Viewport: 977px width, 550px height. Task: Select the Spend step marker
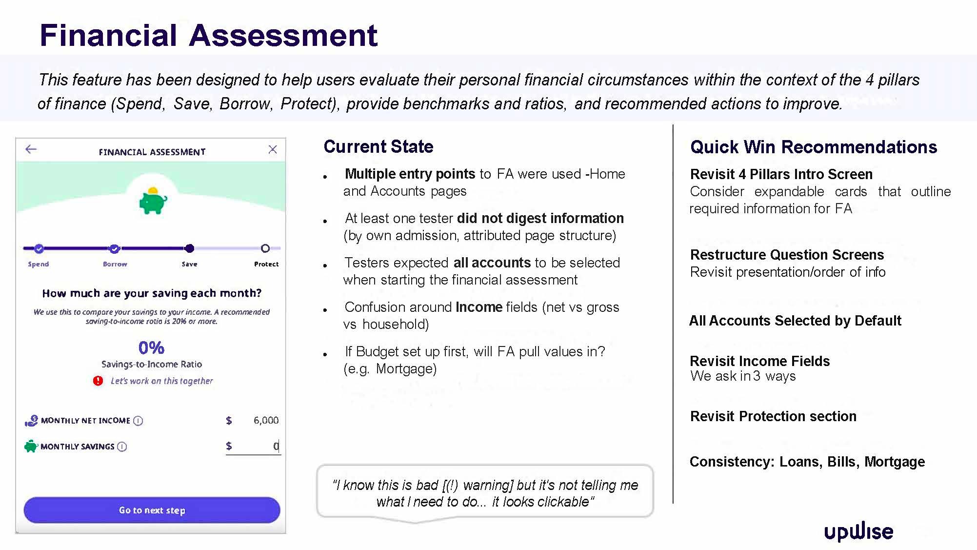pyautogui.click(x=39, y=248)
